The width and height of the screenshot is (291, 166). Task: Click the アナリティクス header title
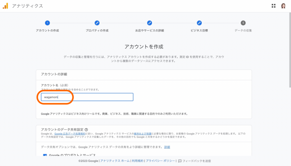coord(28,6)
